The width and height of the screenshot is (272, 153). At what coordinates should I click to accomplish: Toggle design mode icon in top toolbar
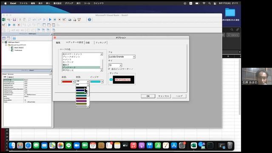[64, 20]
